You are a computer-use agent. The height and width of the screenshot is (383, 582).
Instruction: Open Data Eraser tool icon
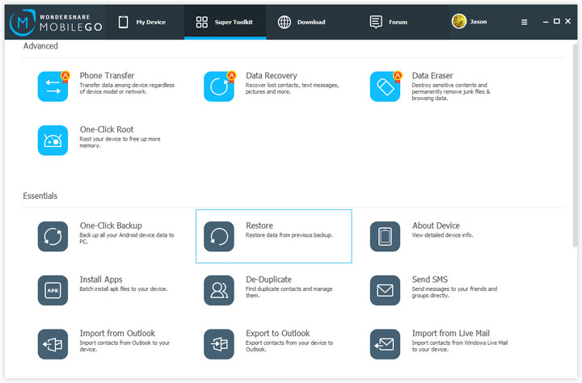pos(385,86)
